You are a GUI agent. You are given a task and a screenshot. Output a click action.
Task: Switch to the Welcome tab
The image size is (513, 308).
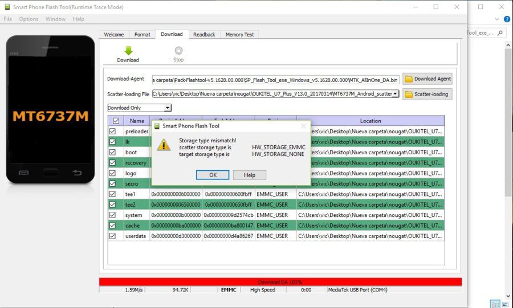[x=114, y=34]
